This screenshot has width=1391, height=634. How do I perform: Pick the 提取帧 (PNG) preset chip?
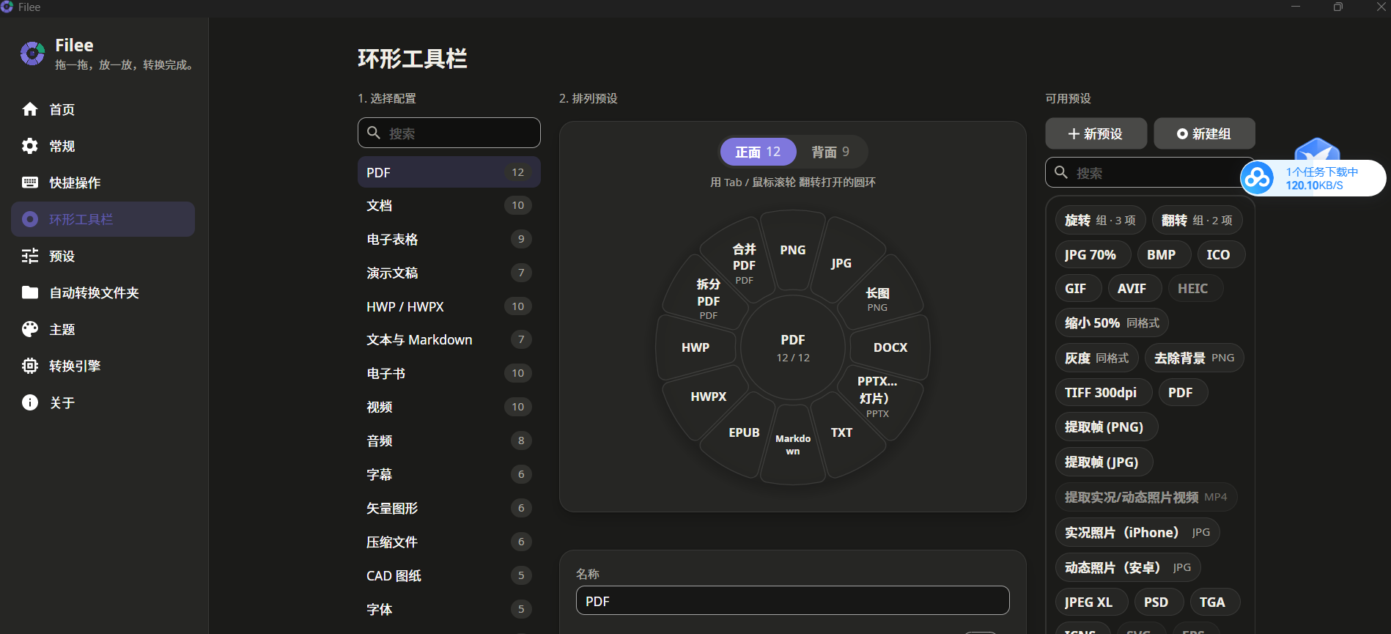[x=1107, y=427]
